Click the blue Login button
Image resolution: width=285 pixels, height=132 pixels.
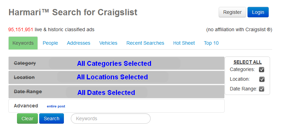258,12
